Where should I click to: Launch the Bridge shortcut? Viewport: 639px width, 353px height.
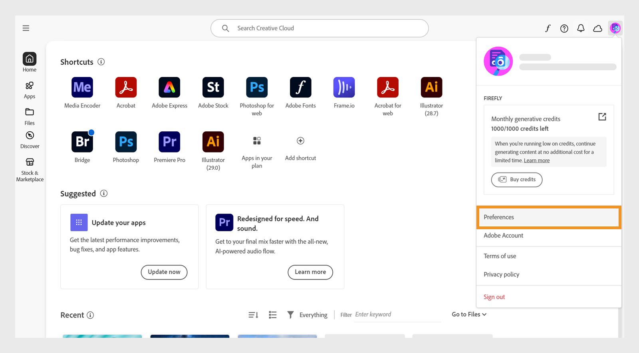click(82, 142)
